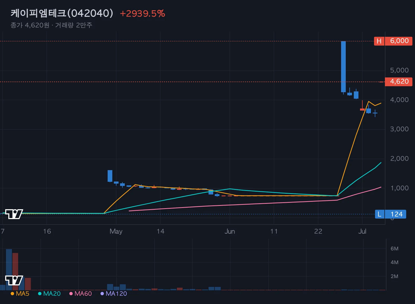Click the TradingView logo on the volume pane
The width and height of the screenshot is (415, 304).
click(14, 280)
